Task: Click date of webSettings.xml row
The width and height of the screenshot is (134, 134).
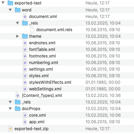Action: [103, 89]
